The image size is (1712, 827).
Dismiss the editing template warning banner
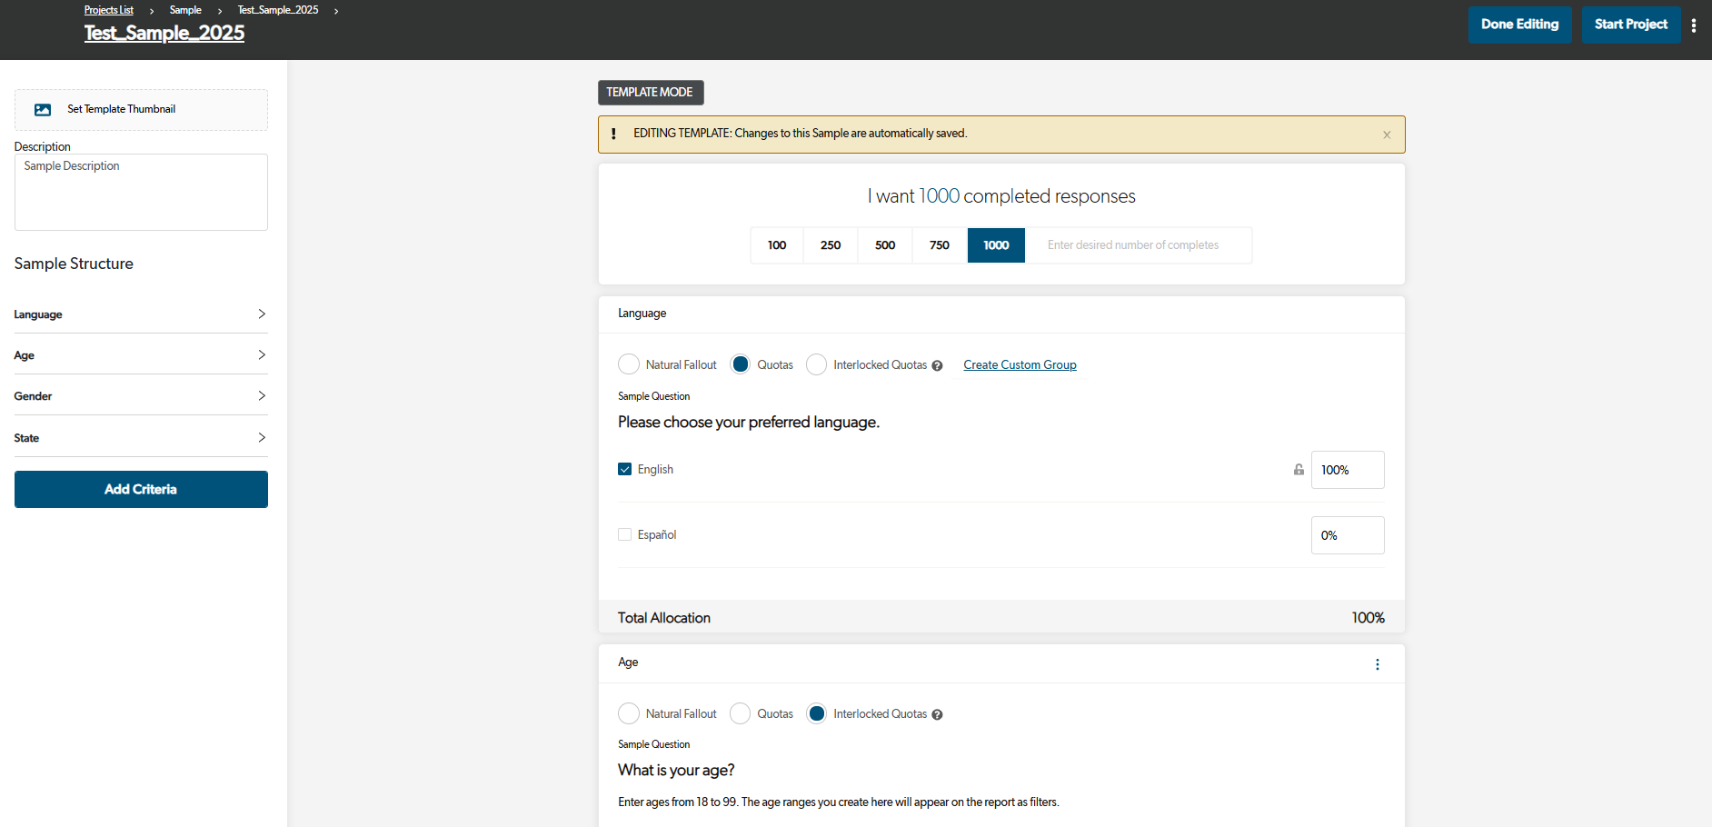1387,135
